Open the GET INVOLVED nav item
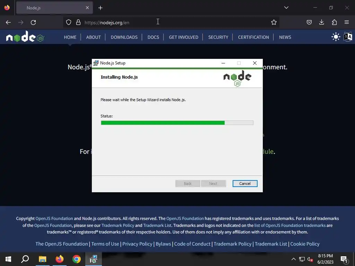This screenshot has width=355, height=266. click(x=183, y=37)
